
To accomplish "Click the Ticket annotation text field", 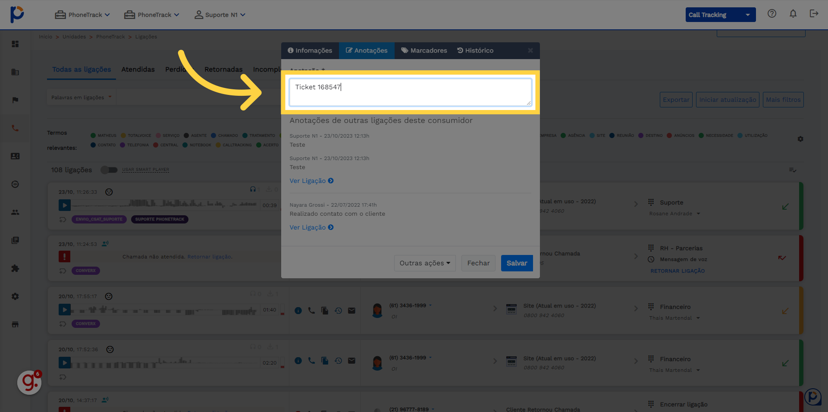I will click(410, 92).
